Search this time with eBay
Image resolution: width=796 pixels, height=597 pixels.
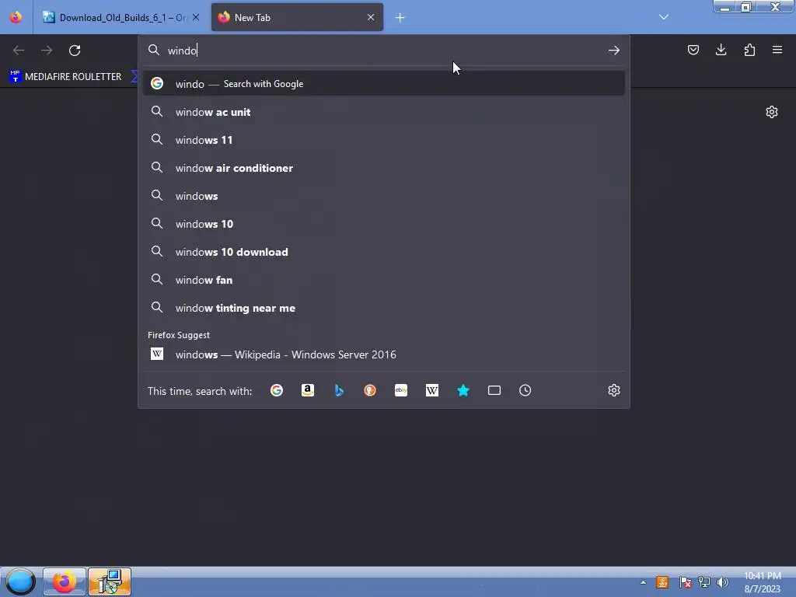pos(401,390)
